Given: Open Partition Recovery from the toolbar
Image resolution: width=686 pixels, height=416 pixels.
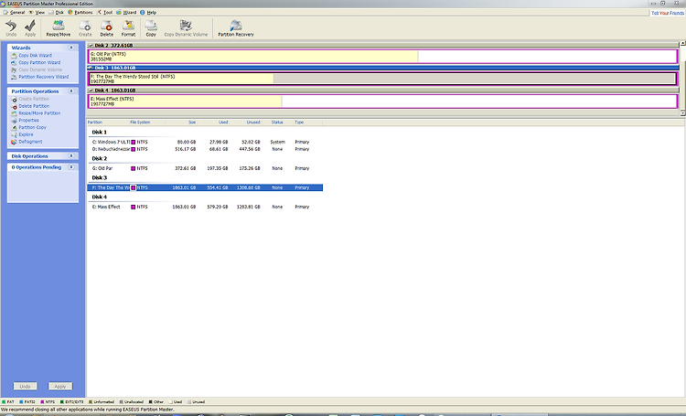Looking at the screenshot, I should (x=236, y=26).
